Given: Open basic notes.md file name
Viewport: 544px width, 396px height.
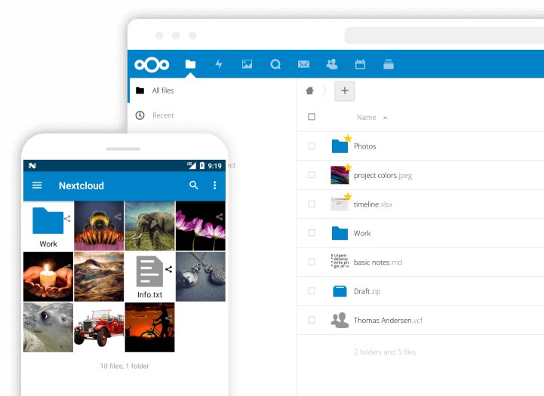Looking at the screenshot, I should [378, 262].
